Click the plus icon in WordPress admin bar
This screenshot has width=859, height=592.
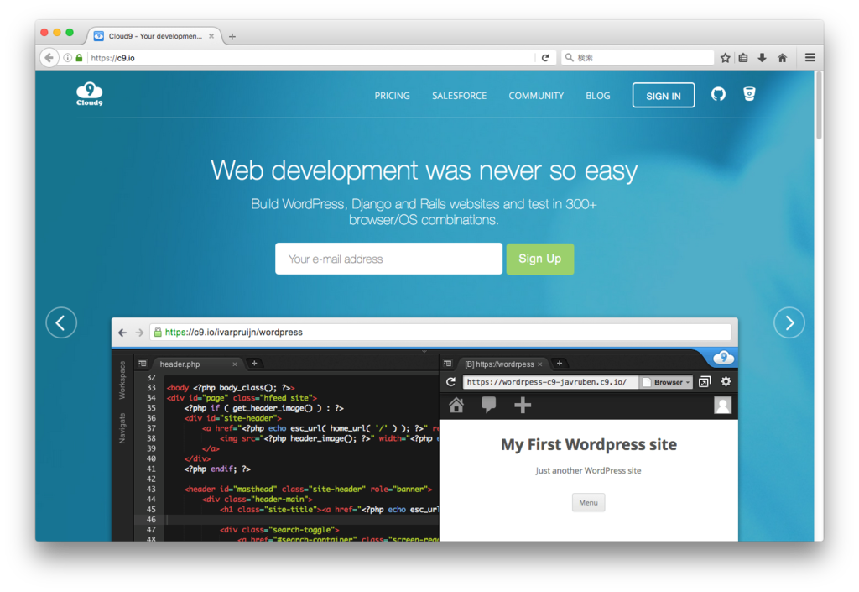(x=523, y=405)
